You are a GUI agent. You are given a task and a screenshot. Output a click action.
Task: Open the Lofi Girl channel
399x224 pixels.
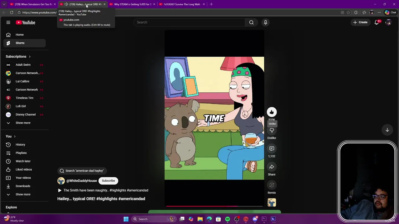point(24,106)
